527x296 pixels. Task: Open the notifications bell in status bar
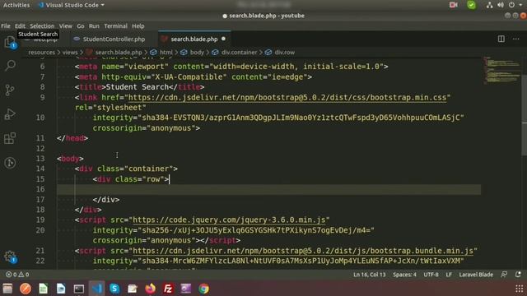click(518, 275)
